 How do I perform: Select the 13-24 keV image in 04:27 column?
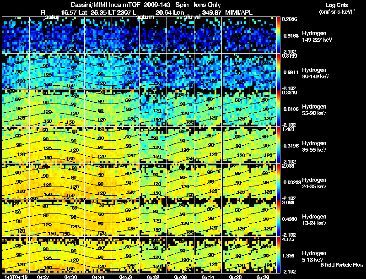pyautogui.click(x=43, y=219)
